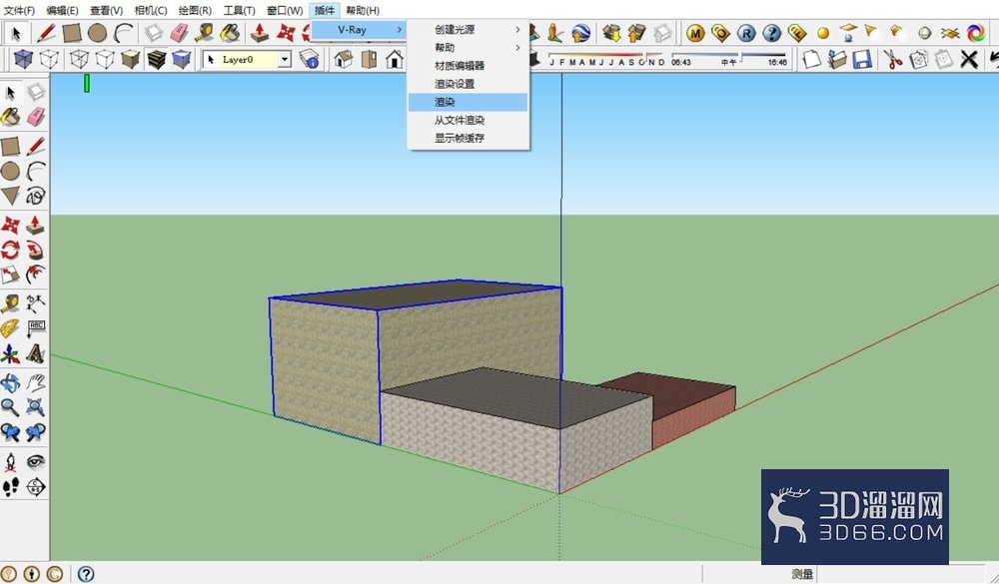Open the 相机(C) menu
The width and height of the screenshot is (999, 584).
pyautogui.click(x=151, y=10)
